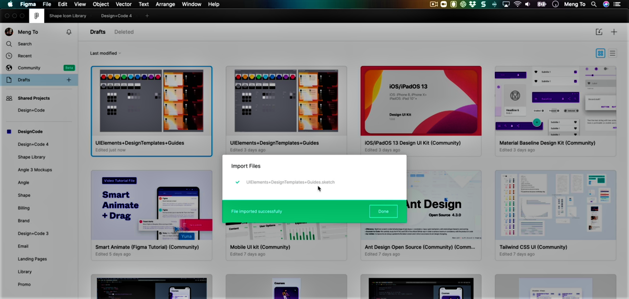Click Done in Import Files dialog
The width and height of the screenshot is (629, 299).
383,211
